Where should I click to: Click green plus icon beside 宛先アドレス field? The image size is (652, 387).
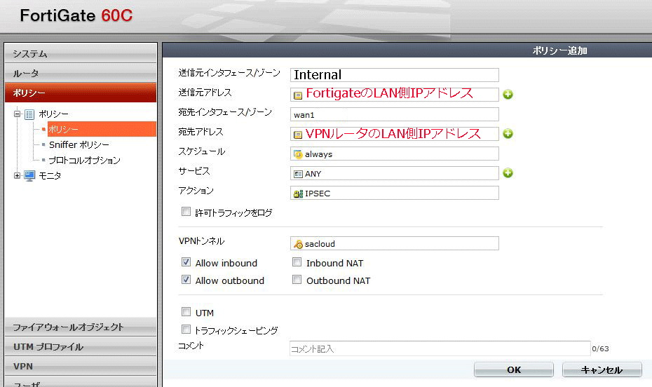point(508,133)
